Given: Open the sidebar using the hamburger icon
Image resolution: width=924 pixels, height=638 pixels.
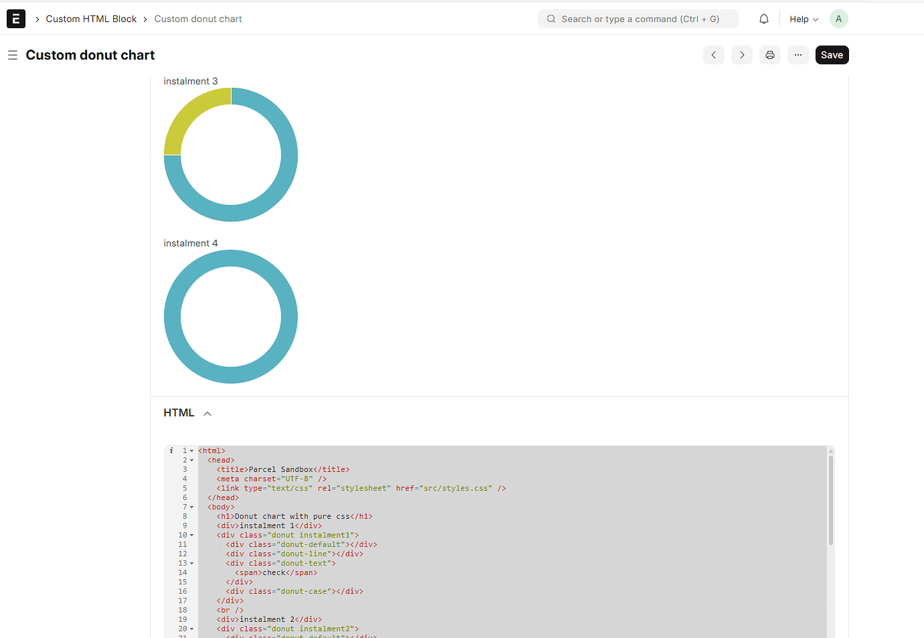Looking at the screenshot, I should tap(12, 55).
